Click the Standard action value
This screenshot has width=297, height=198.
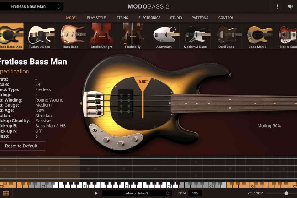tap(44, 115)
